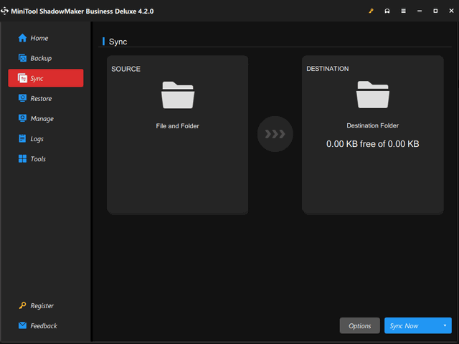
Task: Open the Feedback envelope icon
Action: (x=22, y=325)
